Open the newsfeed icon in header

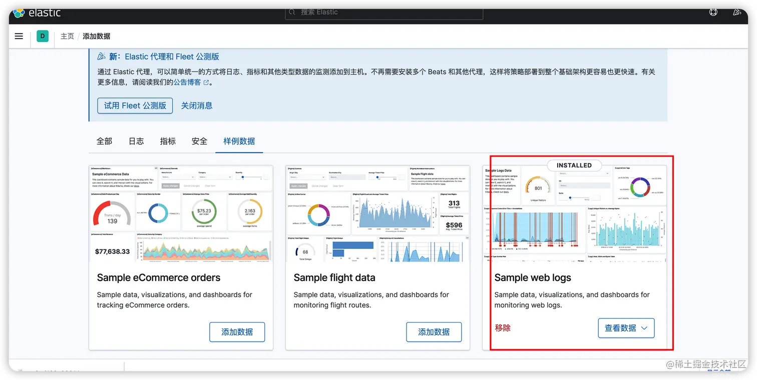[737, 12]
